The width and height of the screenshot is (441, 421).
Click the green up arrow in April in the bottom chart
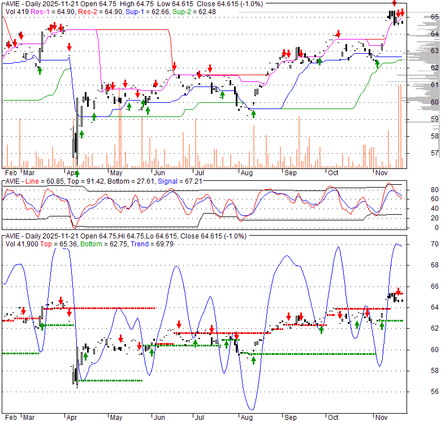point(85,356)
